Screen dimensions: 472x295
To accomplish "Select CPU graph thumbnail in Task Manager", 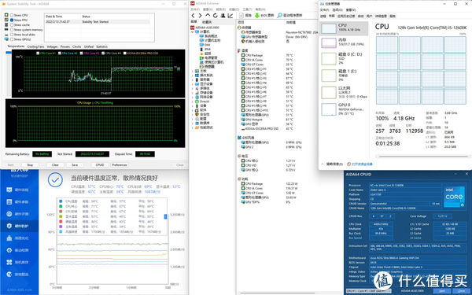I will pyautogui.click(x=328, y=28).
